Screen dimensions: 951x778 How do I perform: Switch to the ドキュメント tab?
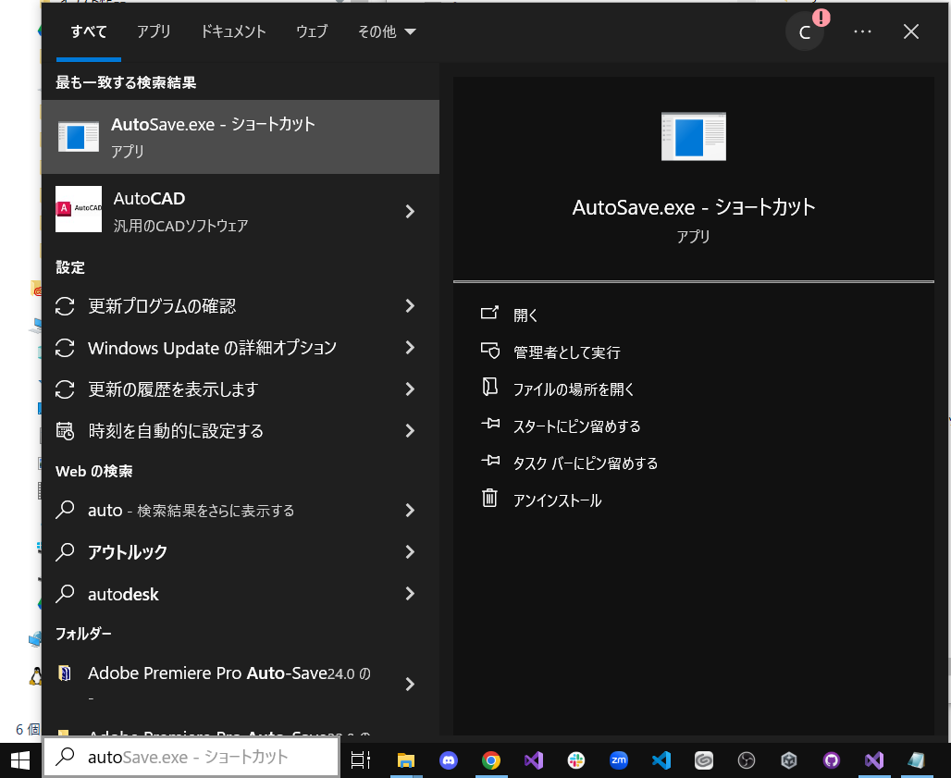pyautogui.click(x=233, y=31)
